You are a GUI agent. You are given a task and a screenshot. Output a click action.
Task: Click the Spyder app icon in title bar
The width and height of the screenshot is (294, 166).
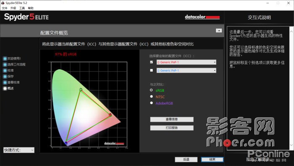pos(3,3)
